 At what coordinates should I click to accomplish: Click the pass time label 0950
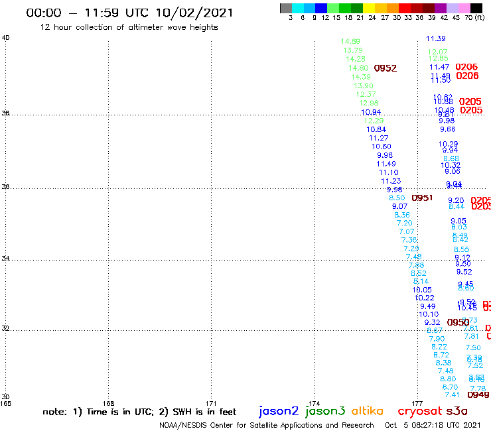(458, 322)
